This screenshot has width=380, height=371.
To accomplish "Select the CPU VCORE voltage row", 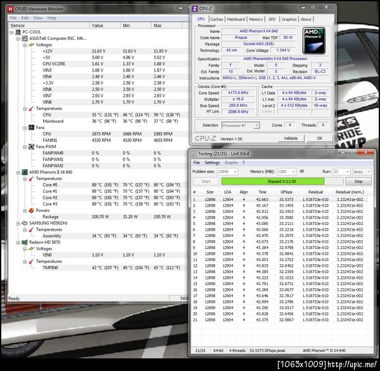I will 98,64.
